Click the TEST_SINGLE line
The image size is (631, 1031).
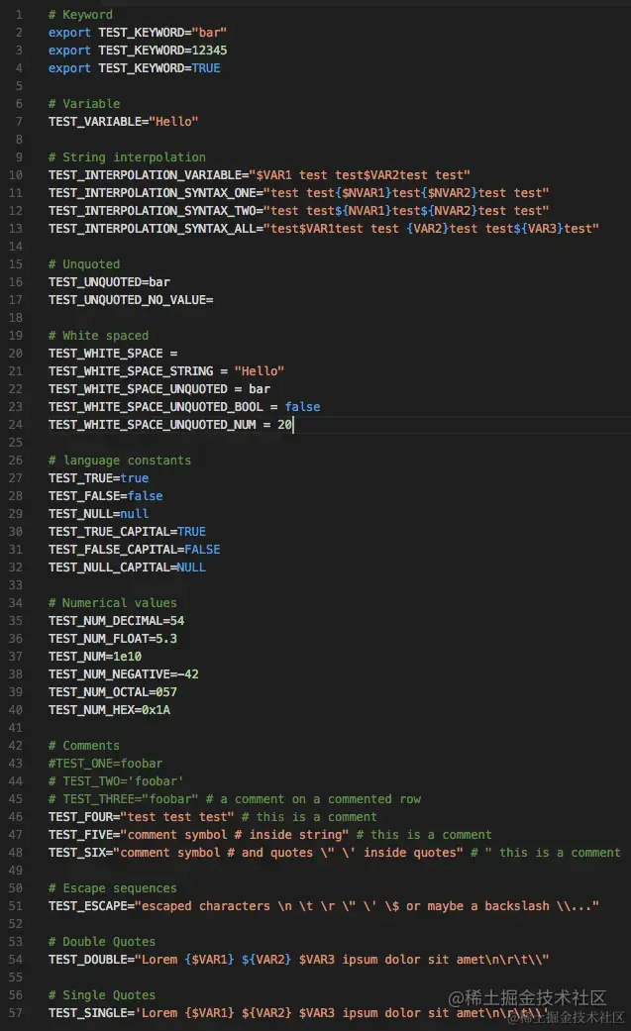tap(299, 1012)
